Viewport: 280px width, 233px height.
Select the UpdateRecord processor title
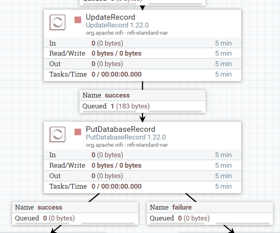tap(110, 17)
